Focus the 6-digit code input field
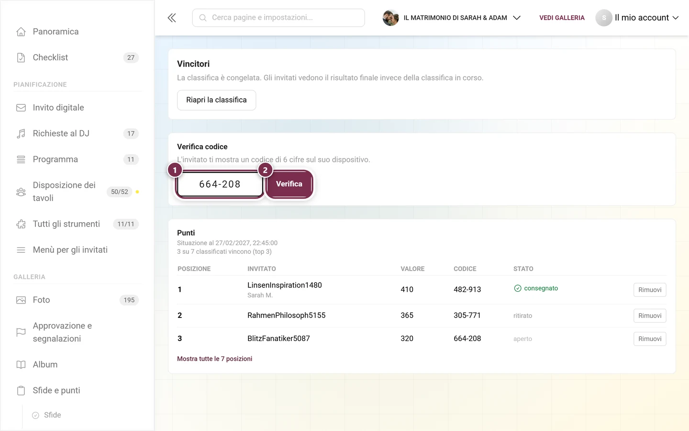This screenshot has width=689, height=431. (x=220, y=184)
